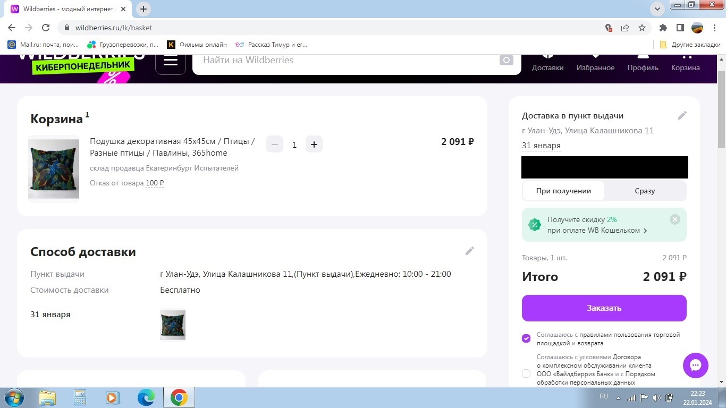Toggle the Chrome side panel
This screenshot has height=408, width=726.
pyautogui.click(x=680, y=28)
